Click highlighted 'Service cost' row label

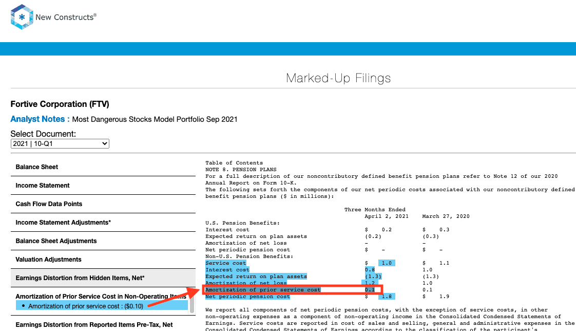click(225, 263)
